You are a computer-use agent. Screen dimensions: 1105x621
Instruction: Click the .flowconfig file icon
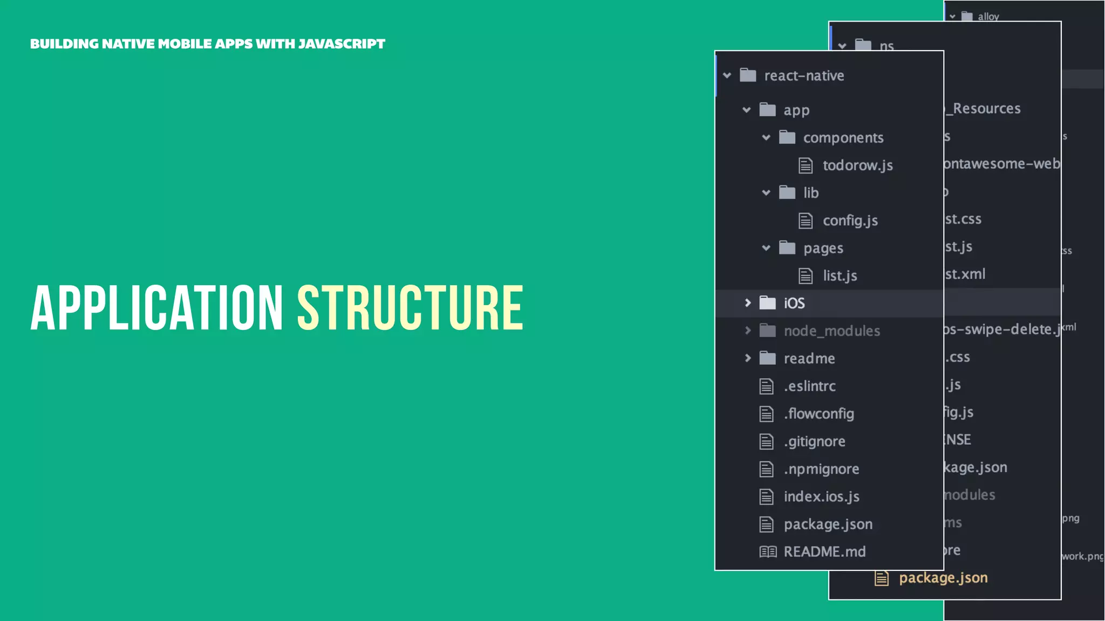tap(767, 414)
